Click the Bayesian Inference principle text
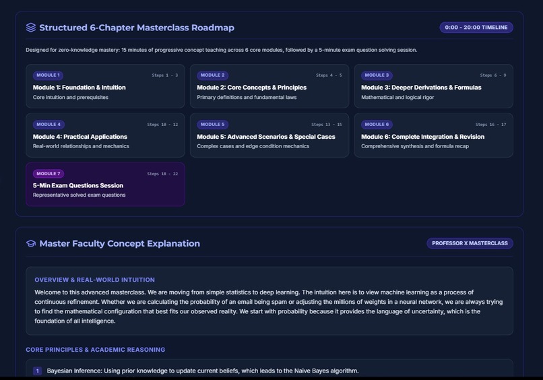 tap(203, 371)
